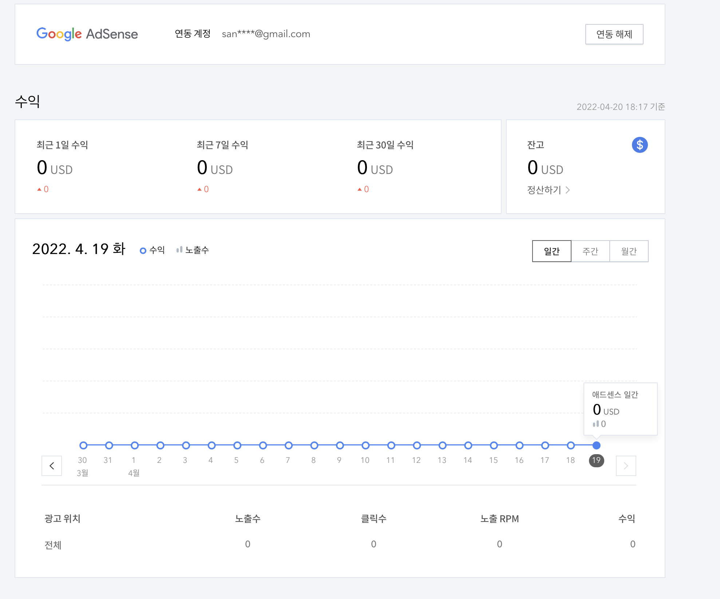Click the April 10 chart point
The width and height of the screenshot is (720, 599).
coord(365,445)
